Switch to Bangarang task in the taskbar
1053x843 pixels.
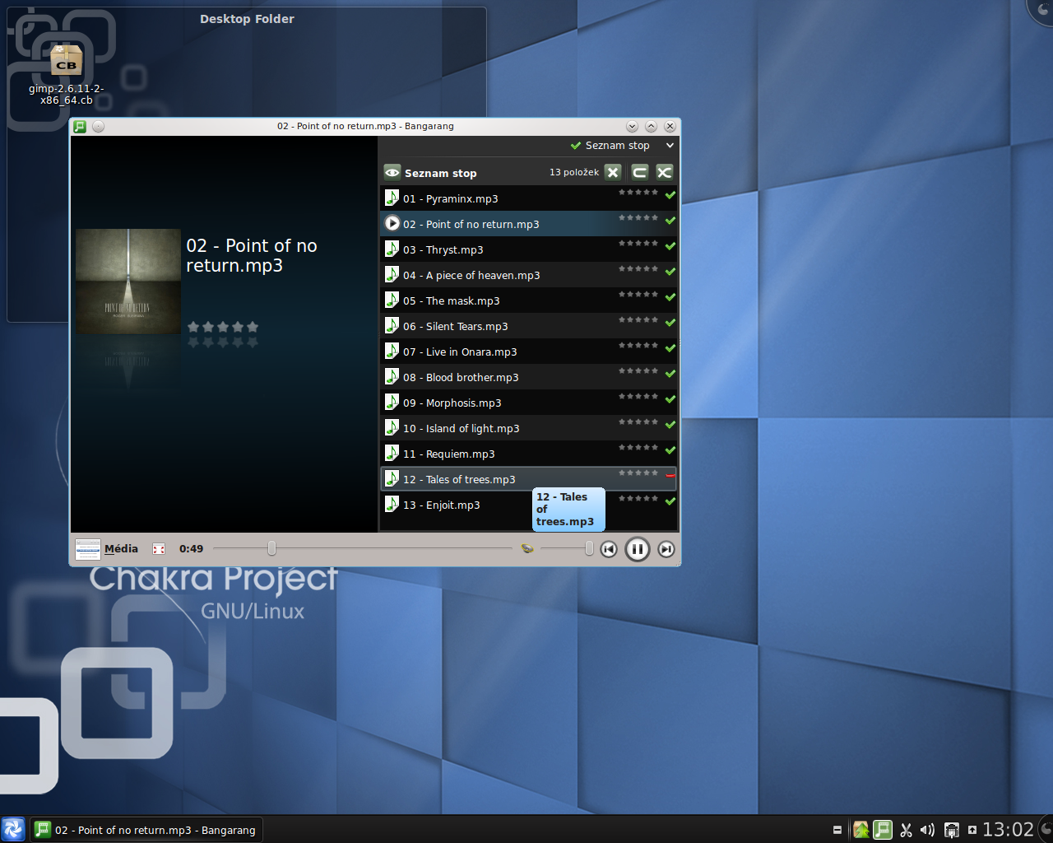(146, 830)
